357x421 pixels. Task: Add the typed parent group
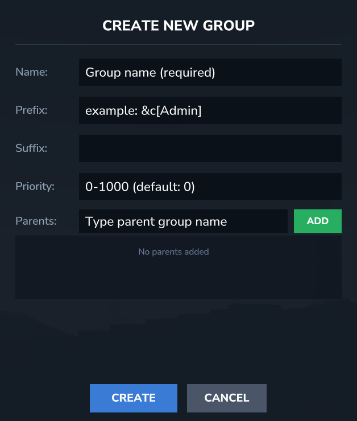318,221
